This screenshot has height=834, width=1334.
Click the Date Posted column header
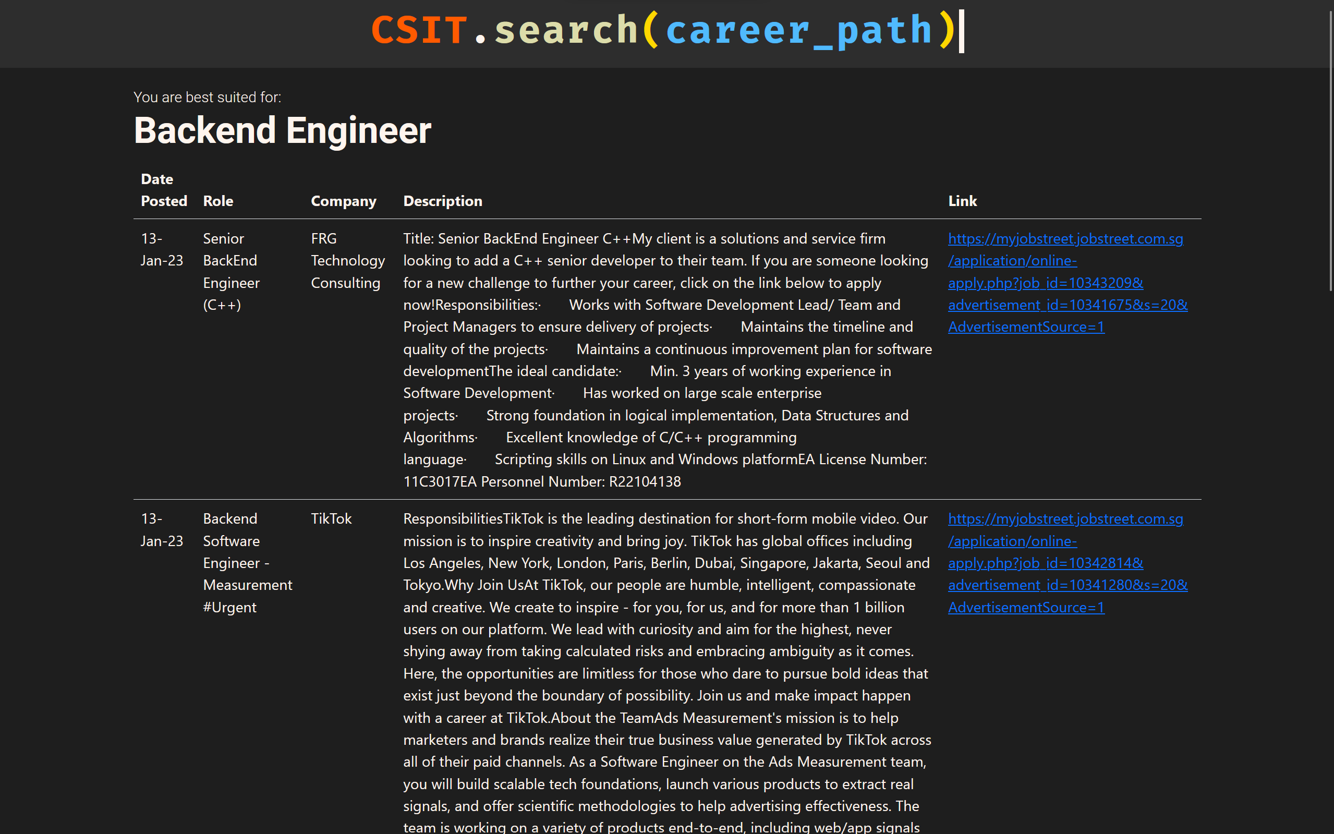pos(164,190)
